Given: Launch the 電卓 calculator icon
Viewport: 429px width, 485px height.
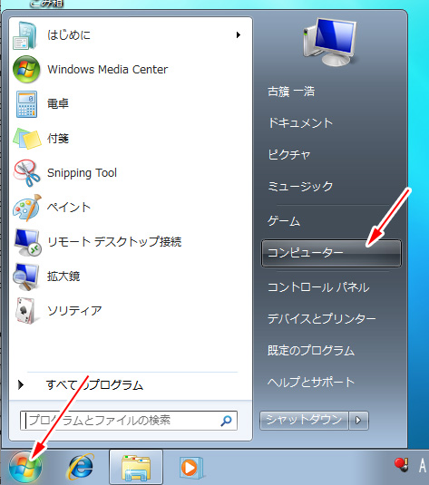Looking at the screenshot, I should 26,104.
